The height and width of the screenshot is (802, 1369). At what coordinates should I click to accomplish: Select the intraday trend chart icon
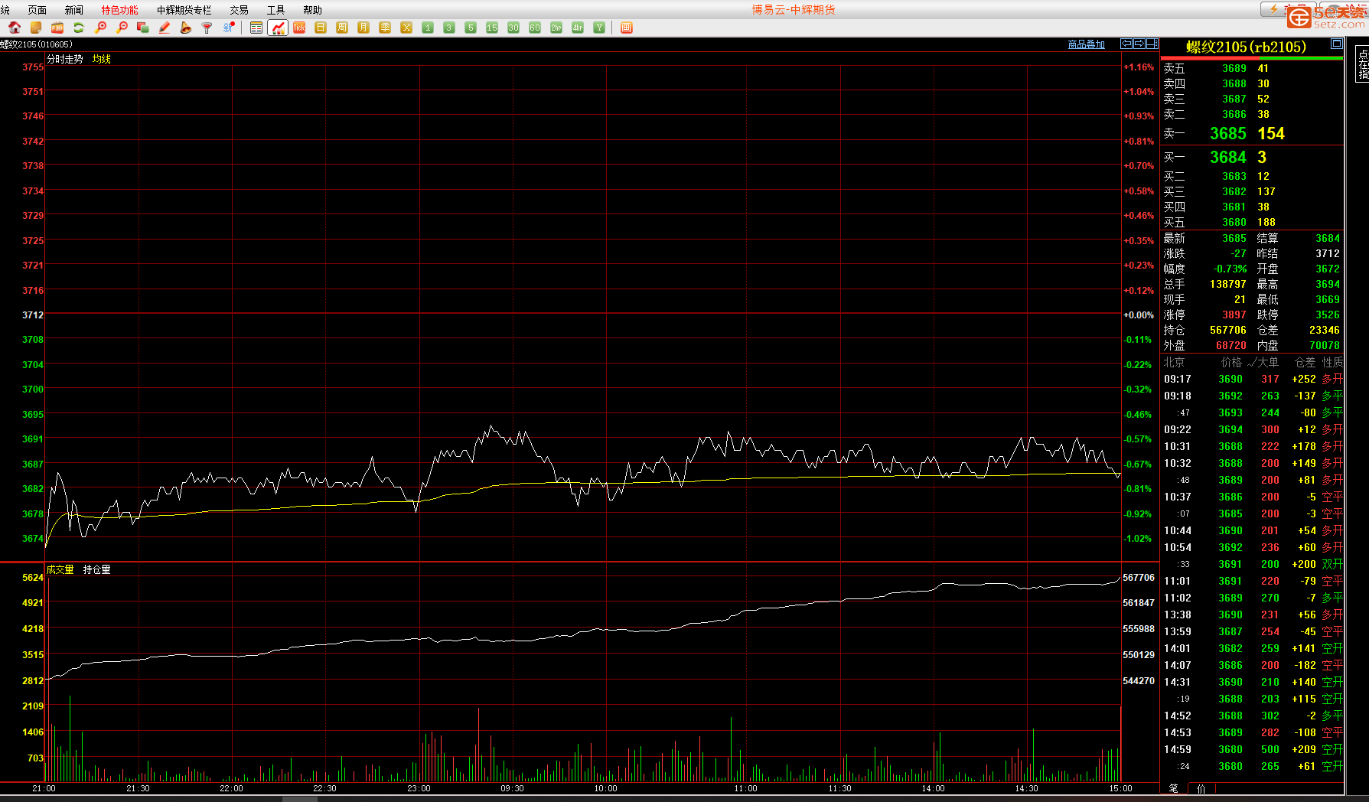(278, 28)
